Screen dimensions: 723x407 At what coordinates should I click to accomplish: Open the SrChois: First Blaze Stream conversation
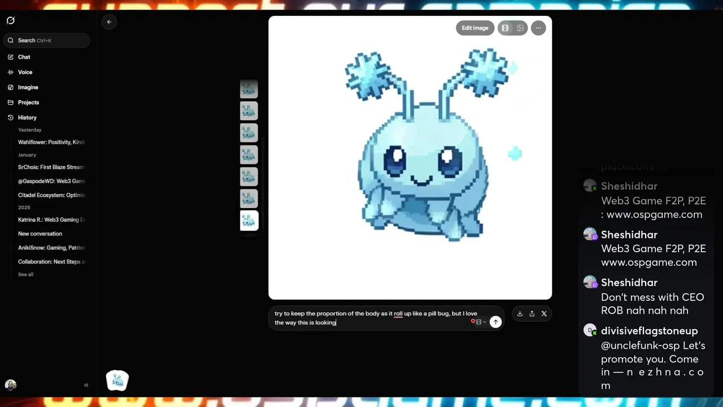pyautogui.click(x=51, y=167)
